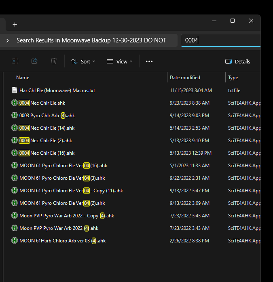Click AHK icon of 0004 Nec Chlr Ele (2).ahk
This screenshot has width=273, height=282.
click(15, 140)
